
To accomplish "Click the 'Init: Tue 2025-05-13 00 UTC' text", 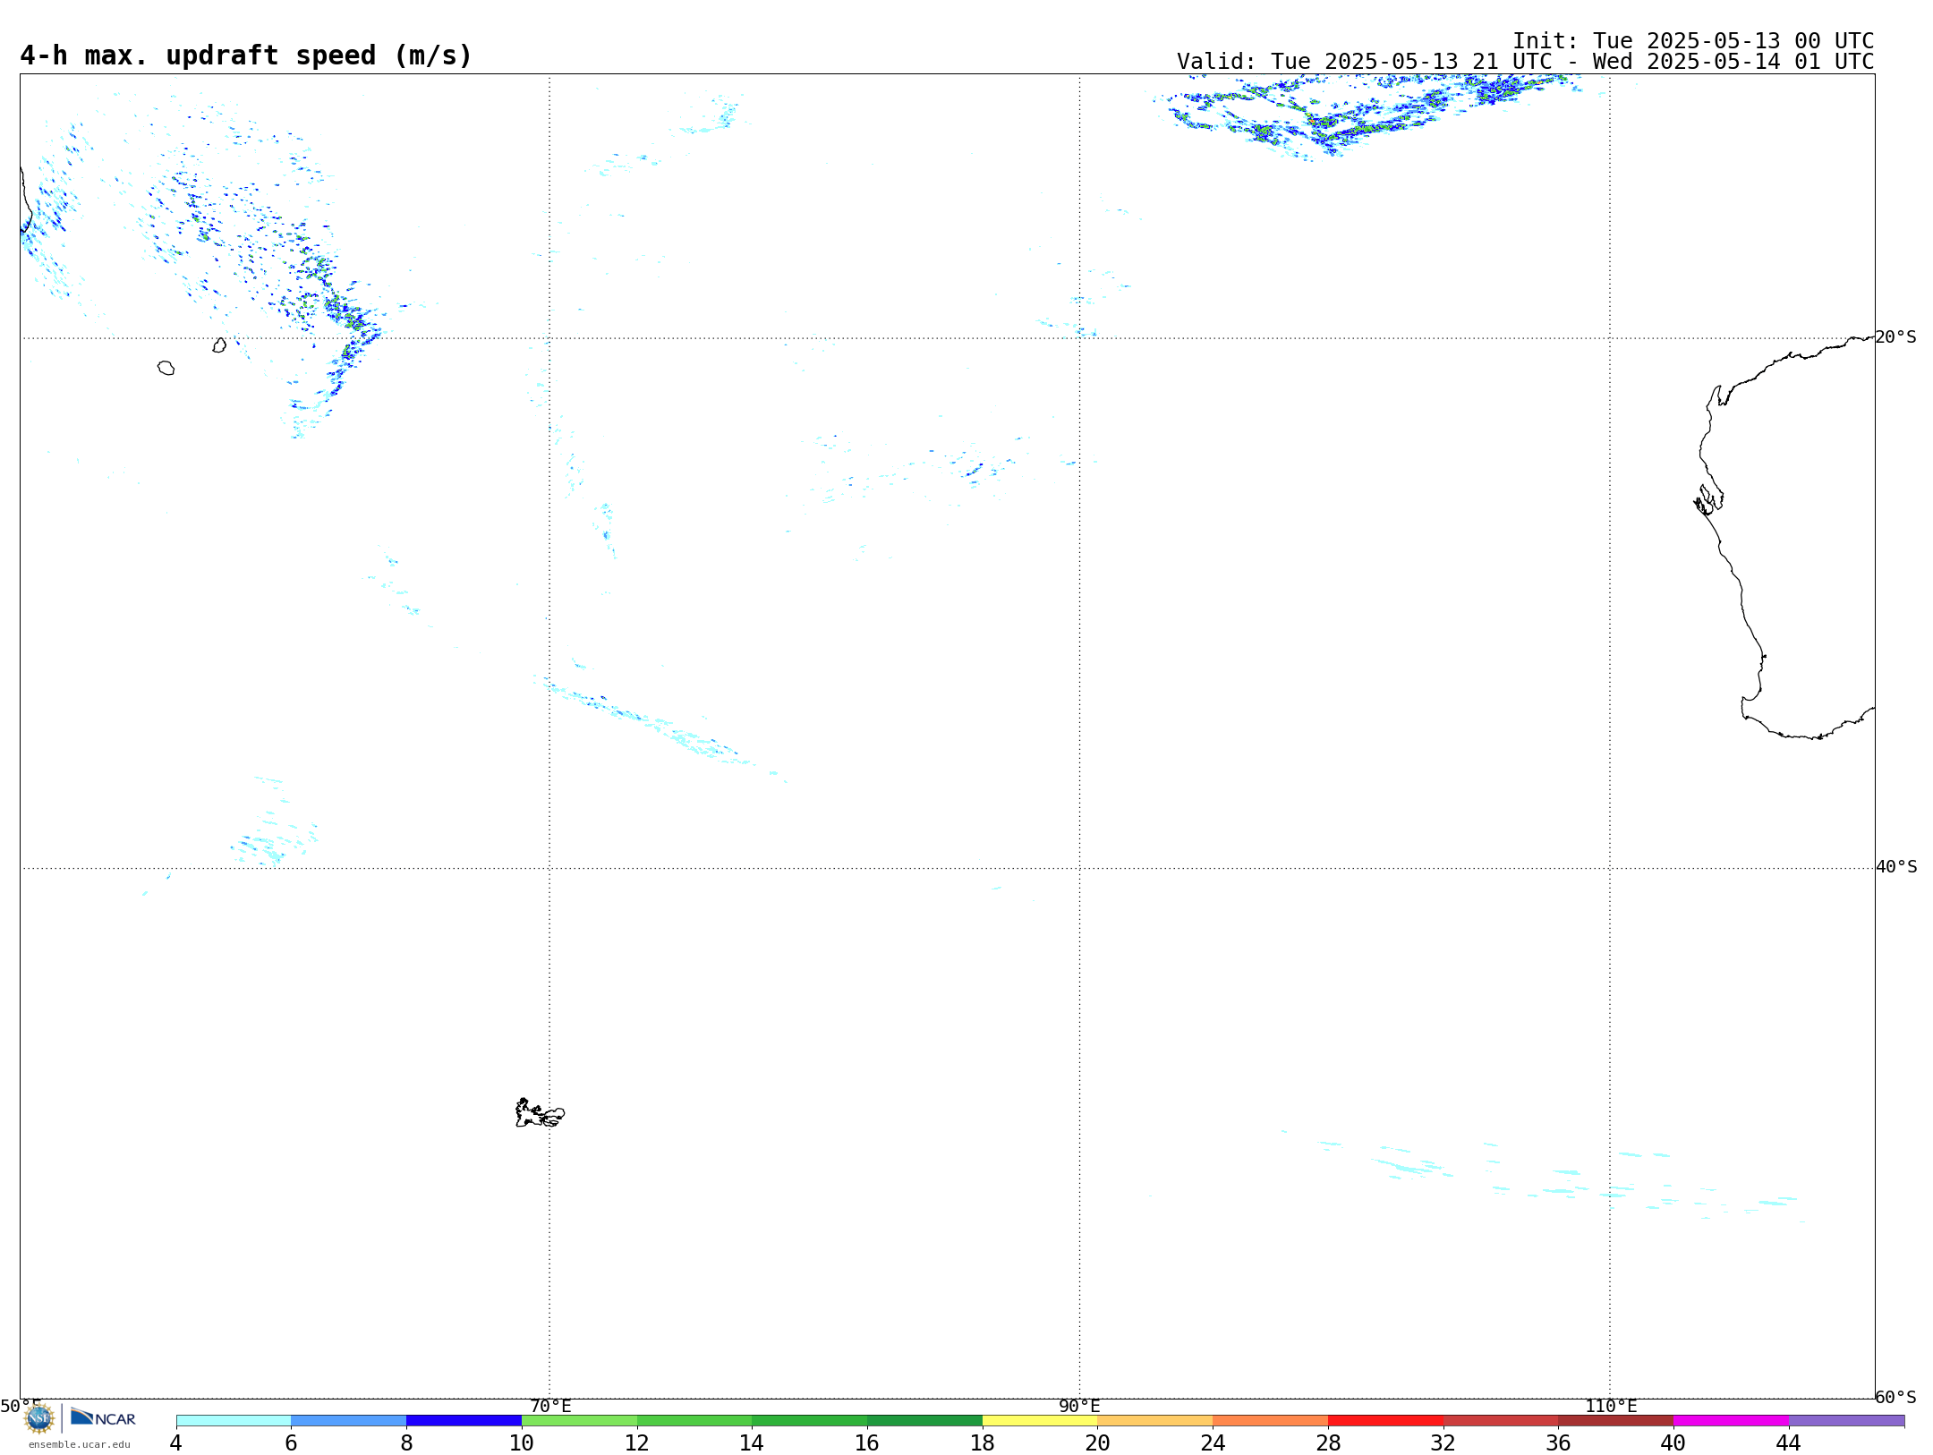I will [x=1693, y=41].
